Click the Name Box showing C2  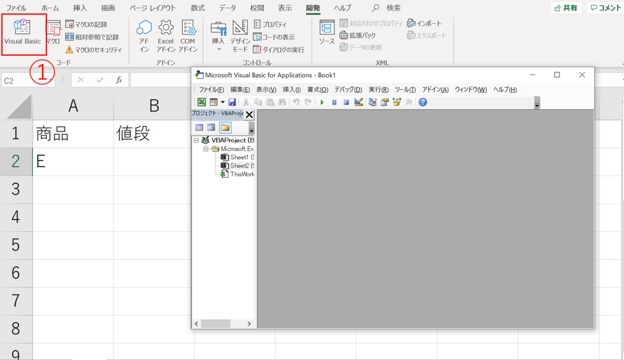[28, 80]
